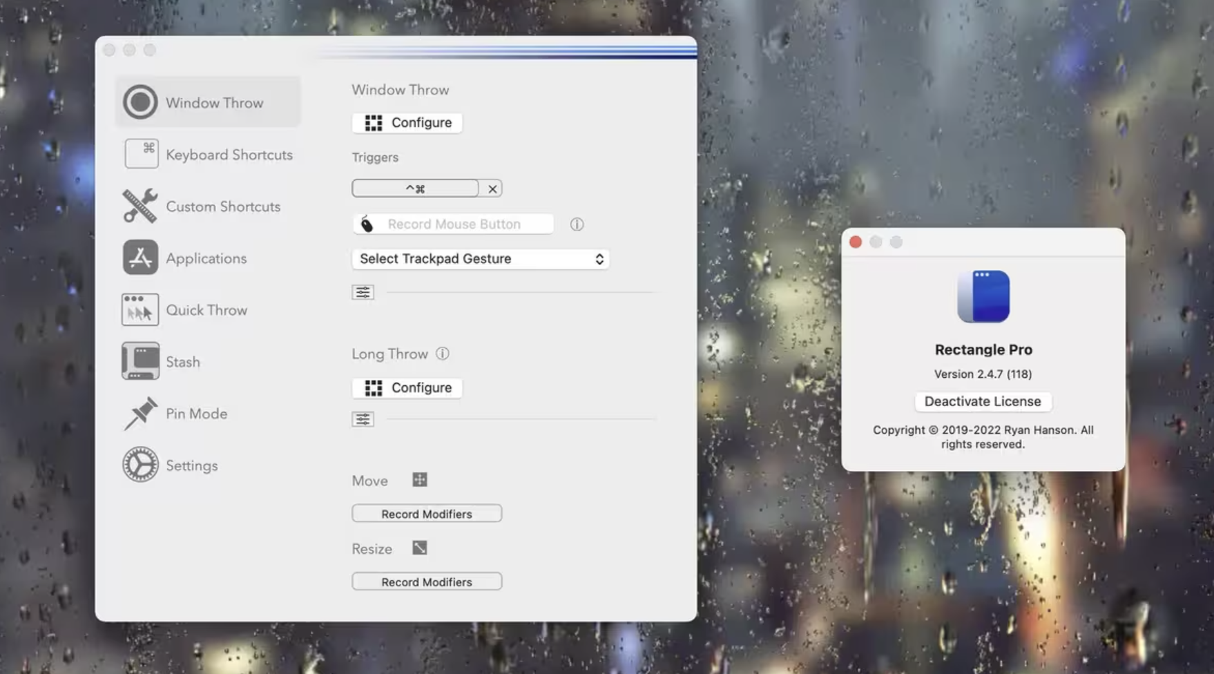Select the Stash section
This screenshot has width=1214, height=674.
[x=182, y=360]
